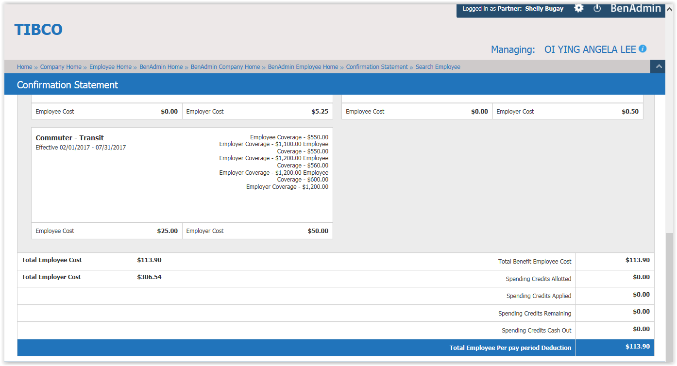Collapse the breadcrumb bar with the chevron
The width and height of the screenshot is (677, 366).
pos(658,67)
